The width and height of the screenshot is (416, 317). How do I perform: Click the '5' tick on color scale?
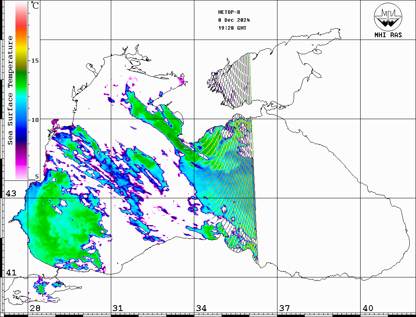click(37, 177)
